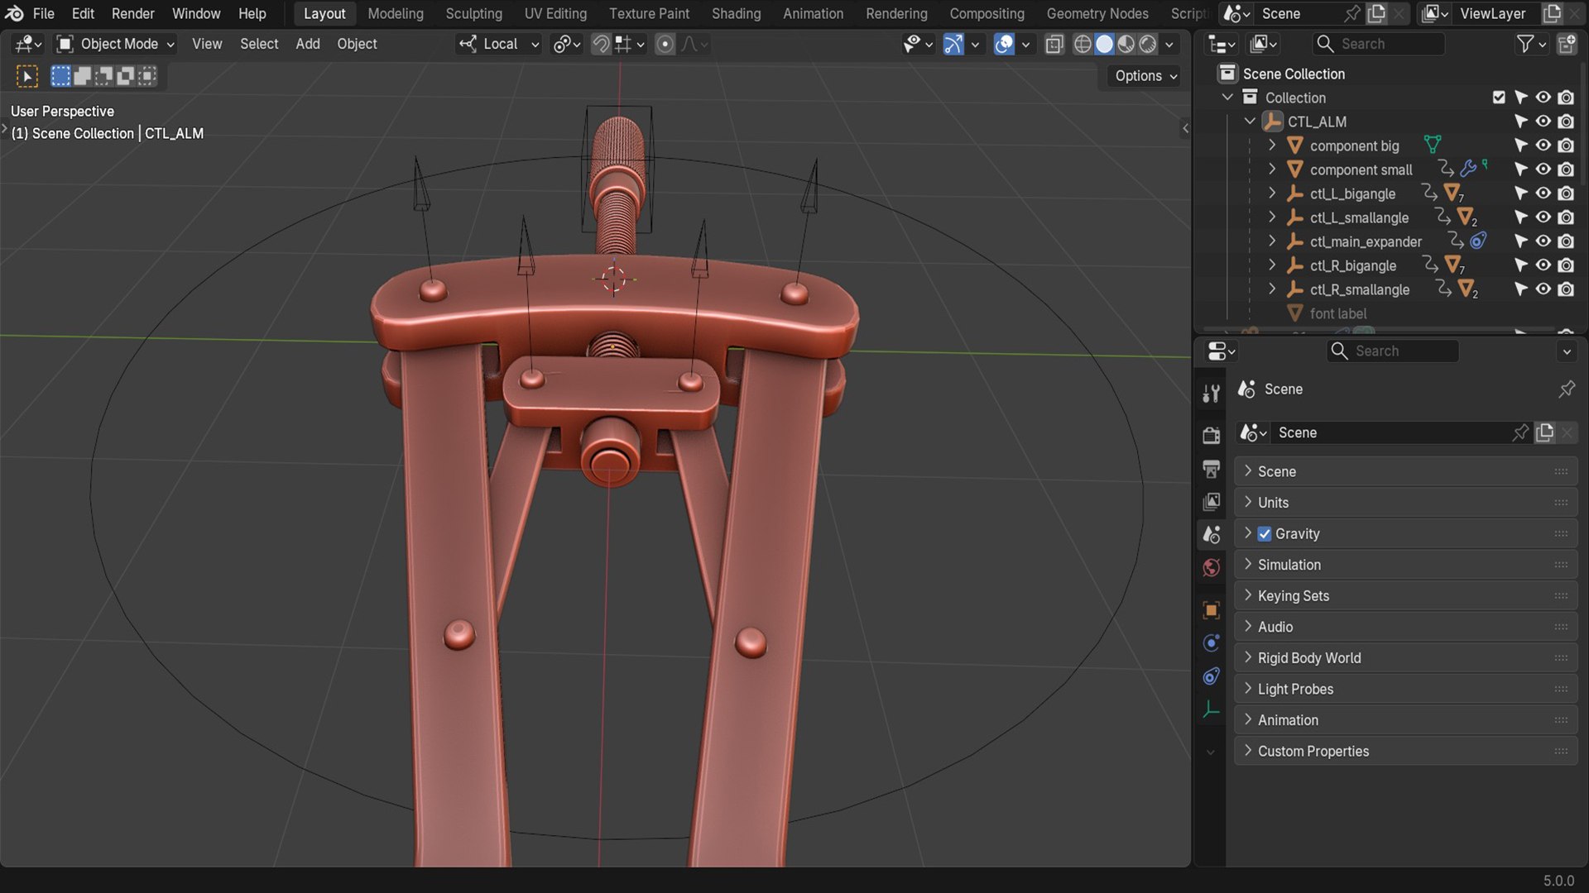Expand the Units panel
The image size is (1589, 893).
(x=1405, y=503)
